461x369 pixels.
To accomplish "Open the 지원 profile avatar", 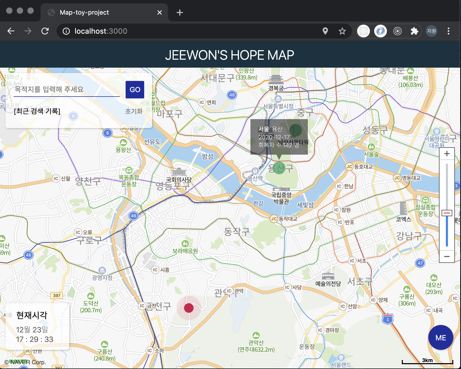I will pos(432,31).
